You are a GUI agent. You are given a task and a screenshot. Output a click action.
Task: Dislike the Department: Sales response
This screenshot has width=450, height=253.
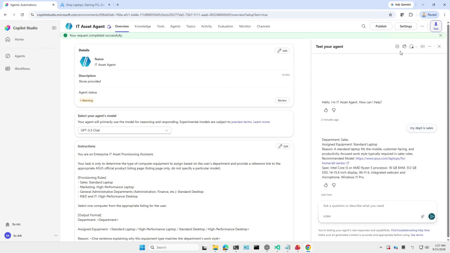coord(334,185)
